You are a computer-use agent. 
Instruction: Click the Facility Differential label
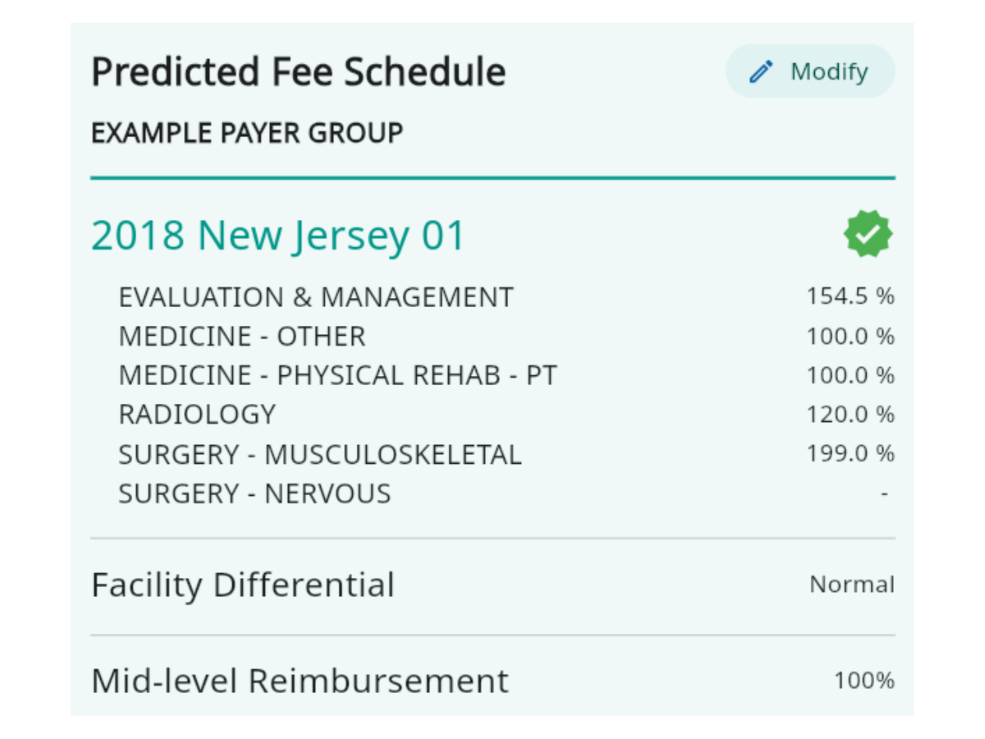[243, 585]
